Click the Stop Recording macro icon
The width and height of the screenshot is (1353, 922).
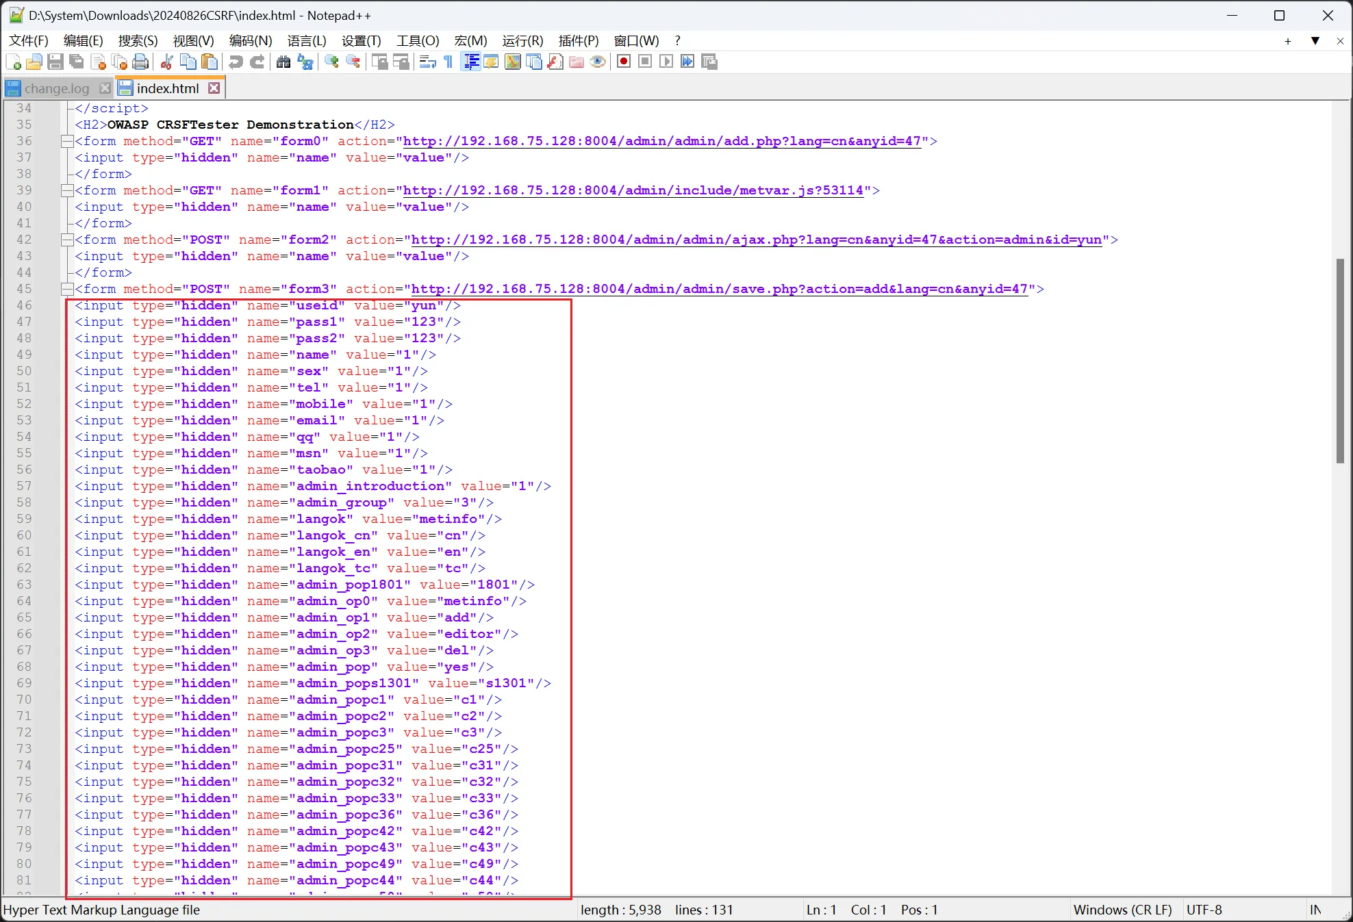pyautogui.click(x=644, y=62)
